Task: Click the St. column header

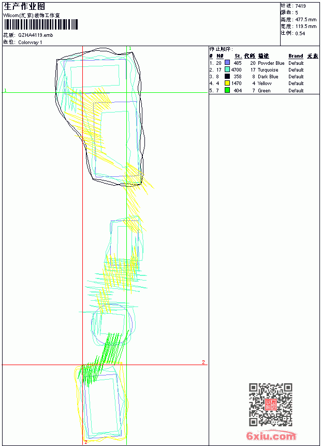Action: (238, 56)
